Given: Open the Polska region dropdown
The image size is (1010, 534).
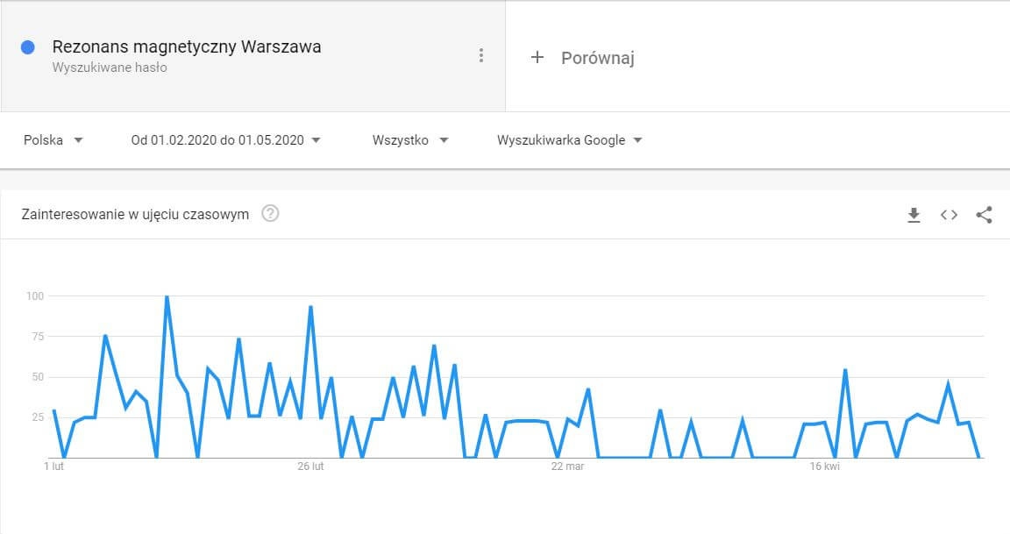Looking at the screenshot, I should click(x=54, y=139).
